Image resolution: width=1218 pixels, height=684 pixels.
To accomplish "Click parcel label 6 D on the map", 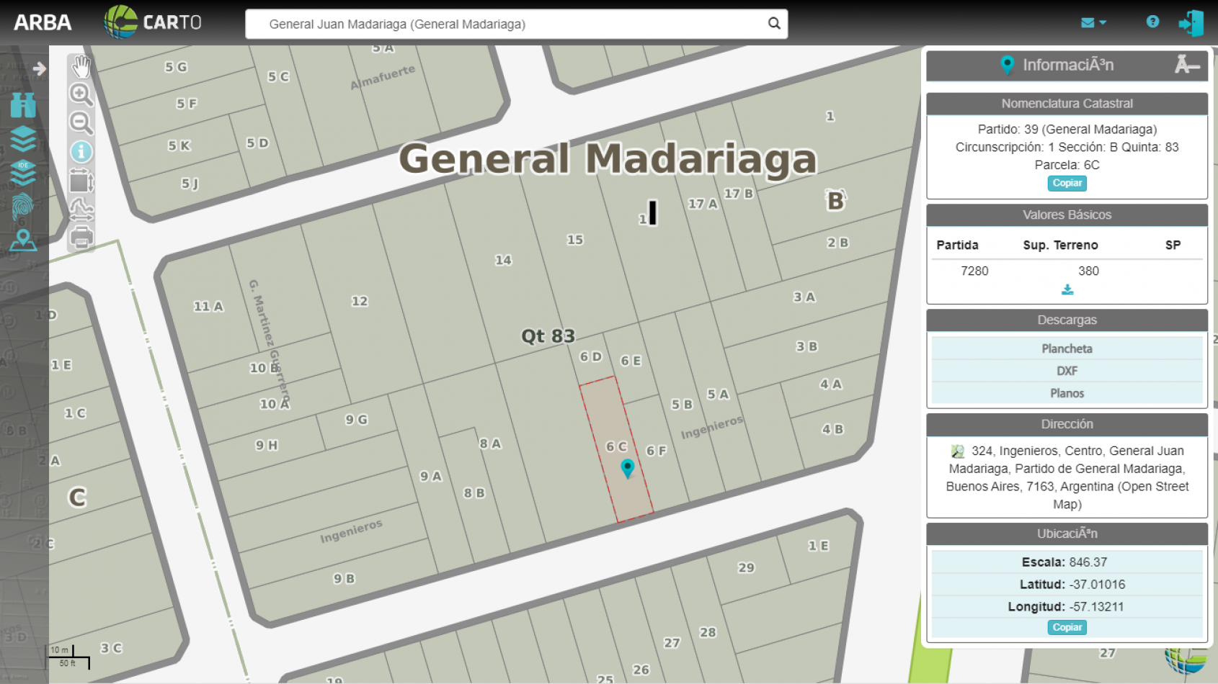I will coord(591,356).
